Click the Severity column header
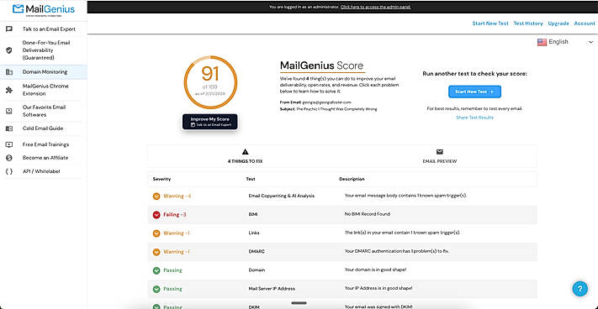Viewport: 598px width, 309px height. 161,179
